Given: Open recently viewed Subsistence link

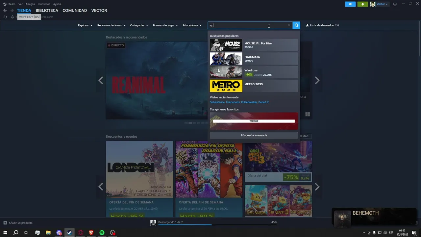Looking at the screenshot, I should (x=217, y=102).
